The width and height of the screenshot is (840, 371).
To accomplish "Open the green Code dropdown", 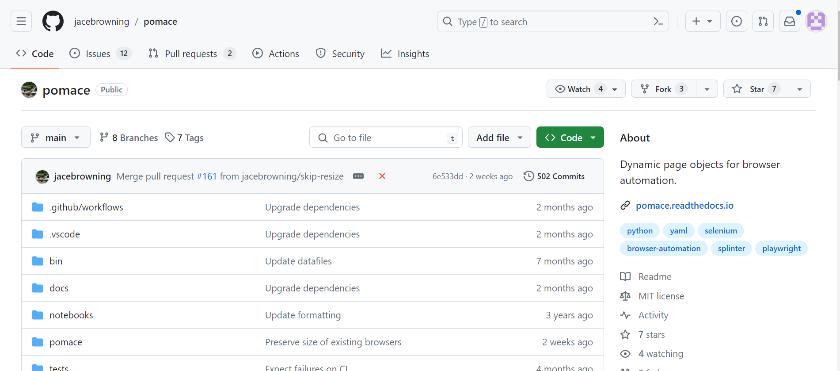I will 570,138.
